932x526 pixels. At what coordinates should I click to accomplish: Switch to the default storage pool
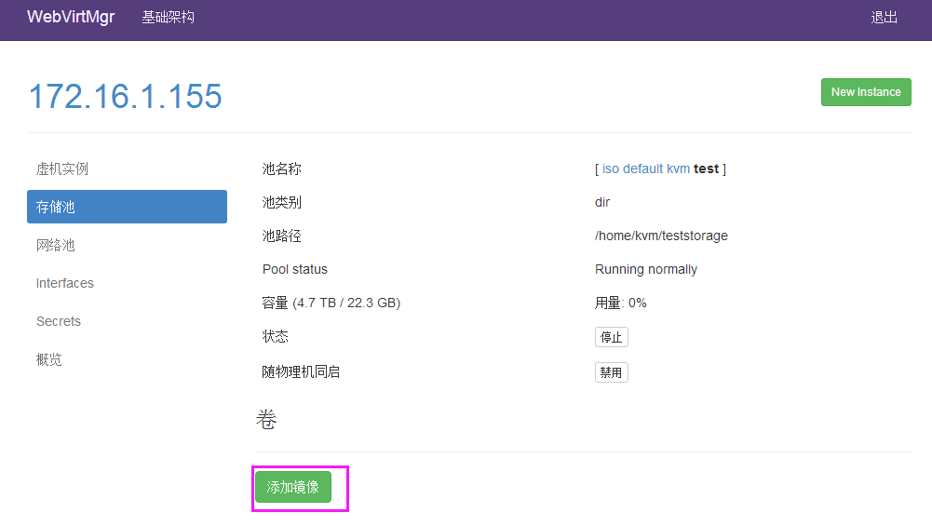coord(642,169)
